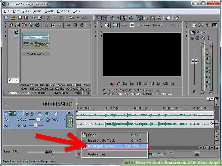
Task: Open the Options menu
Action: (63, 11)
